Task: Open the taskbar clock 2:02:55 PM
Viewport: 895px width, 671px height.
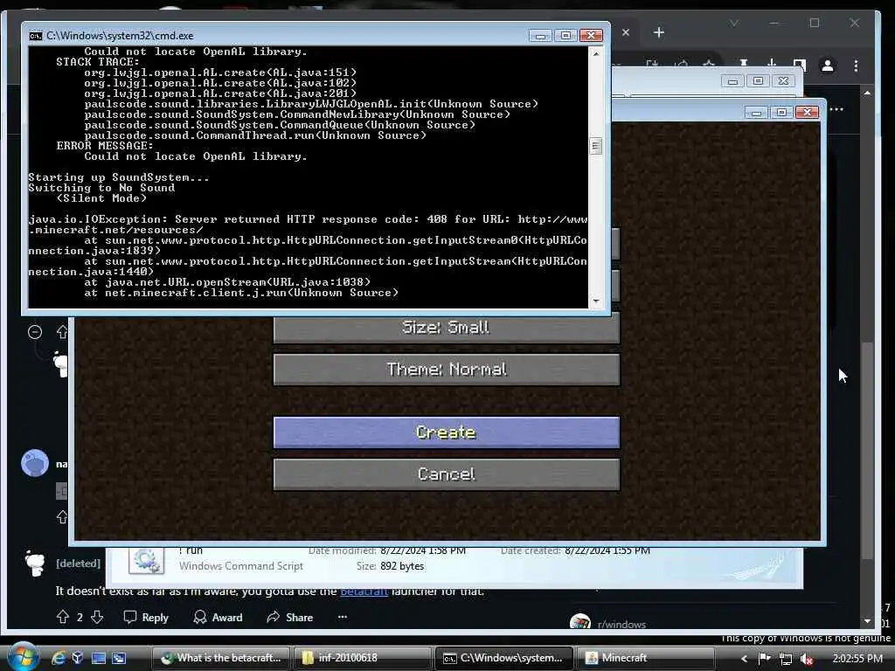Action: click(x=857, y=659)
